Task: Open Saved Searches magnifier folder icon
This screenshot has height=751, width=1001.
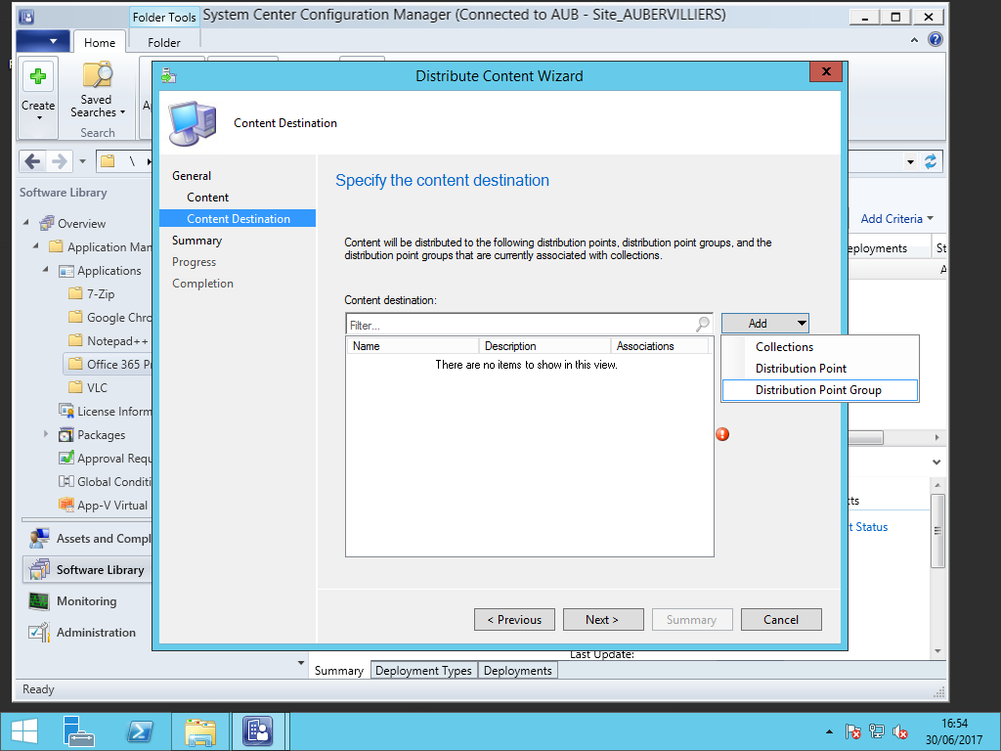Action: click(x=98, y=74)
